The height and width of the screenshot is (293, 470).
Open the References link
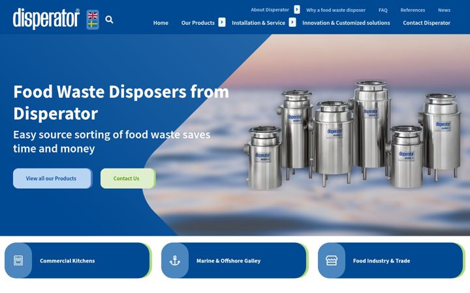(x=413, y=10)
